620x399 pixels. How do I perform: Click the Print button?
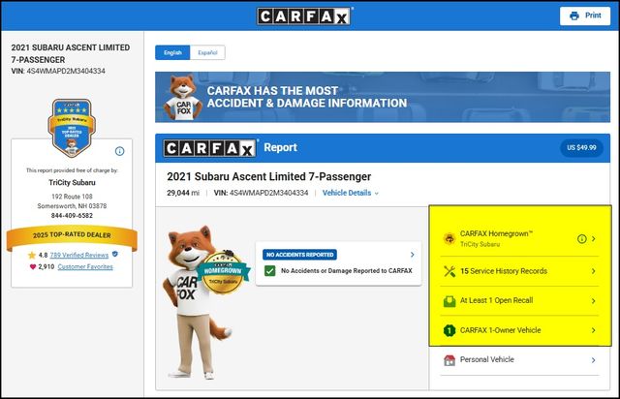pyautogui.click(x=585, y=15)
